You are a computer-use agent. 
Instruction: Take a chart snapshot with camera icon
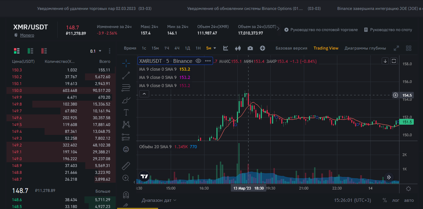250,48
